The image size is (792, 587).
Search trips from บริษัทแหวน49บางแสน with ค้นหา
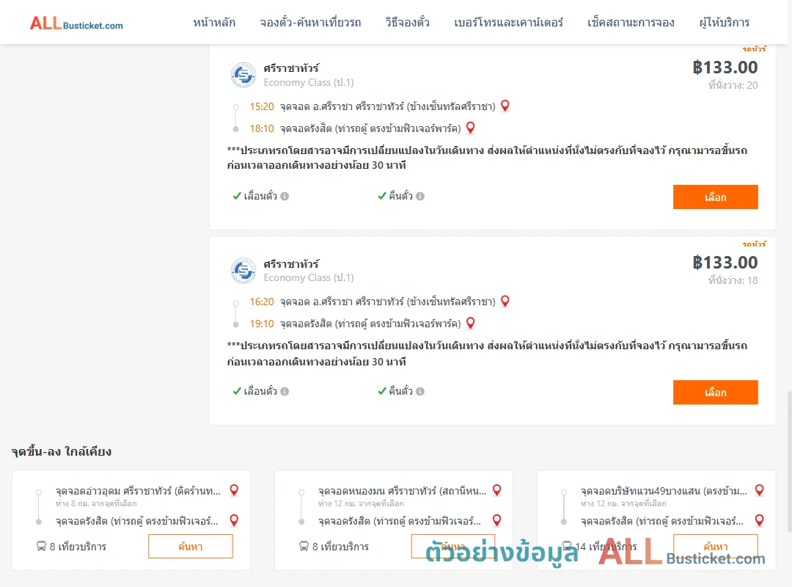point(715,546)
